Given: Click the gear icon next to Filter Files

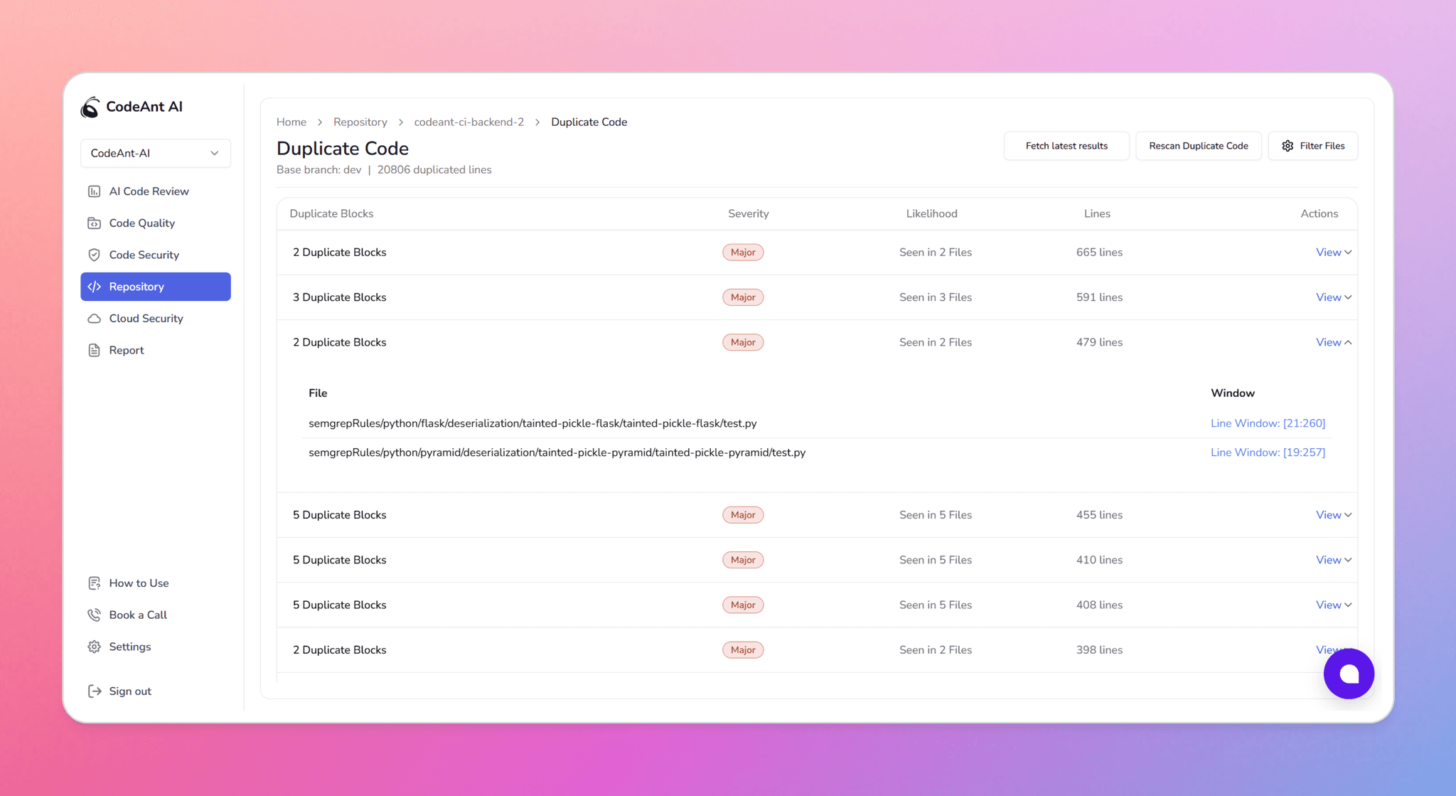Looking at the screenshot, I should pyautogui.click(x=1287, y=145).
